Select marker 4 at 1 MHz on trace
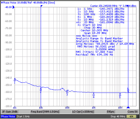The height and width of the screenshot is (119, 140). pos(94,94)
